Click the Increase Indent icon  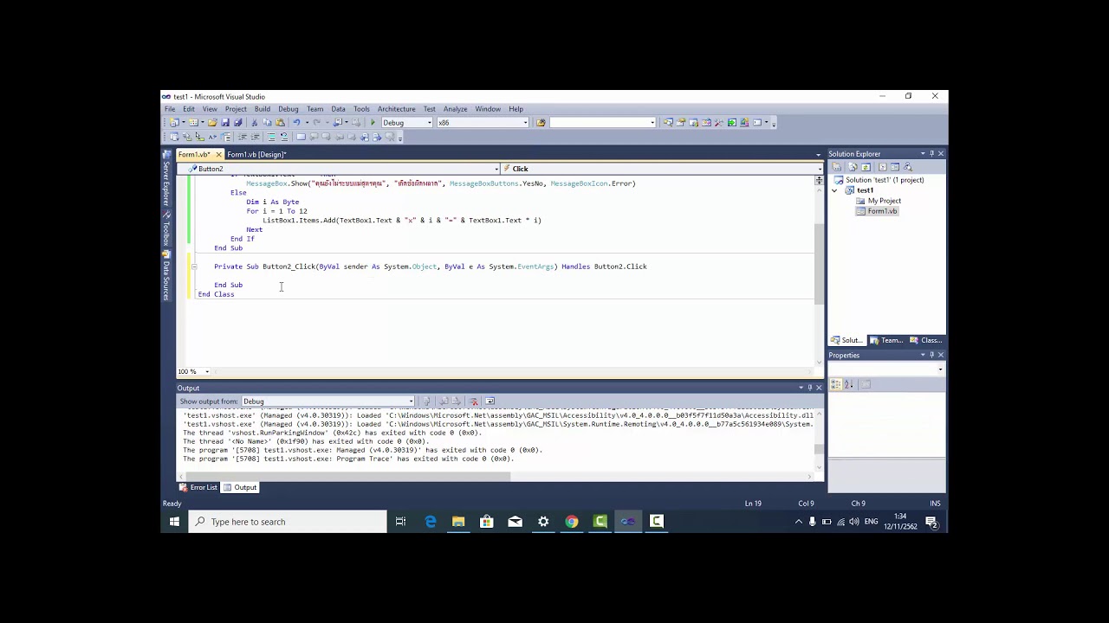pos(255,137)
